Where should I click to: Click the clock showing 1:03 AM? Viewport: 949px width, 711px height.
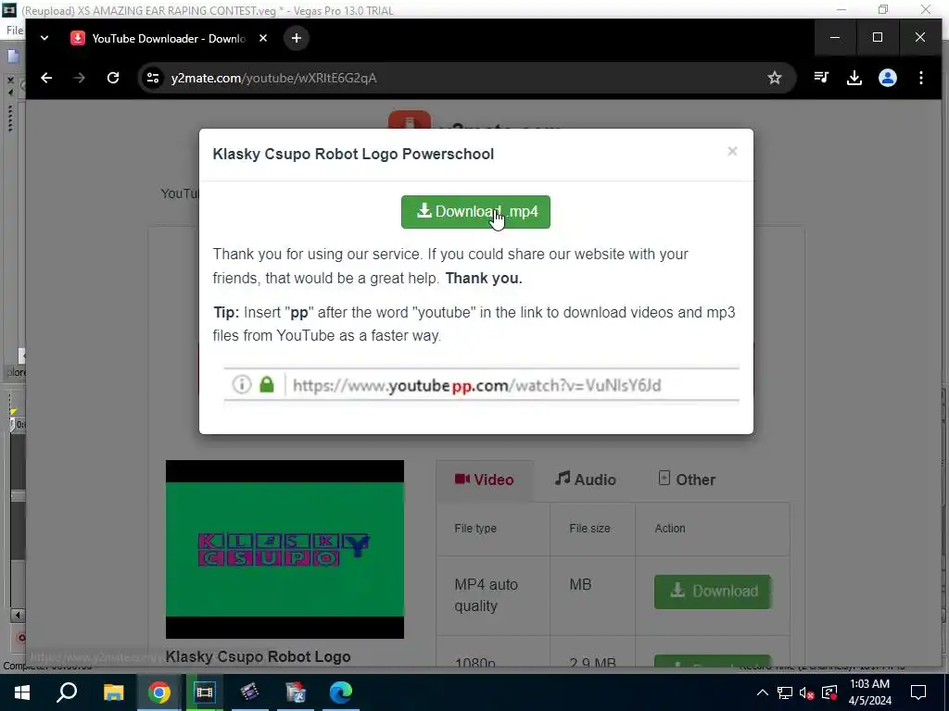(x=869, y=692)
